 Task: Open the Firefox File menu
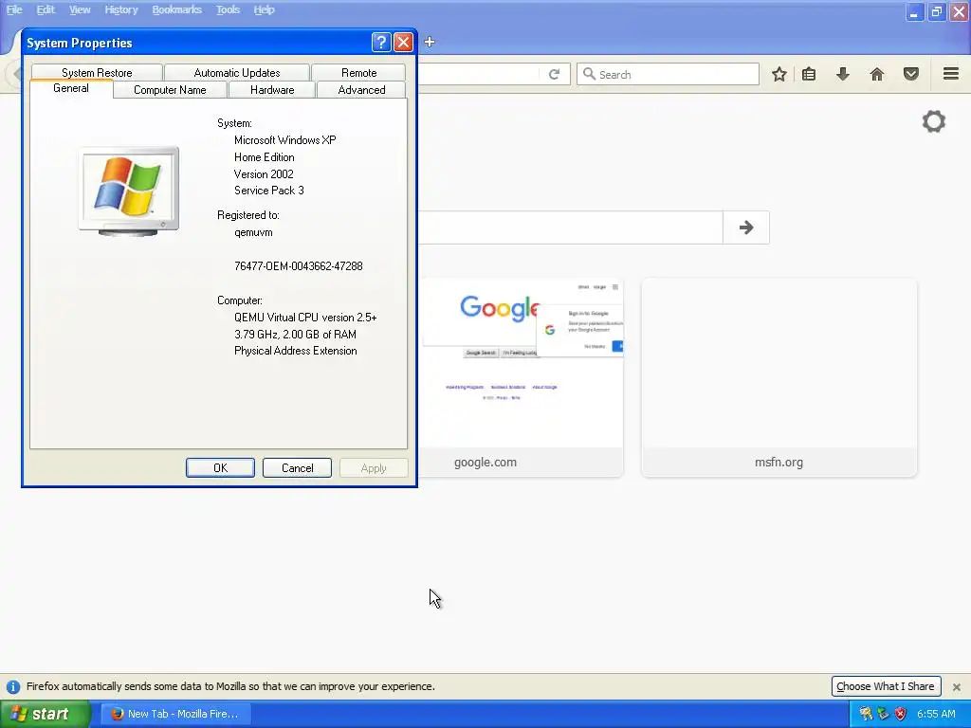14,9
